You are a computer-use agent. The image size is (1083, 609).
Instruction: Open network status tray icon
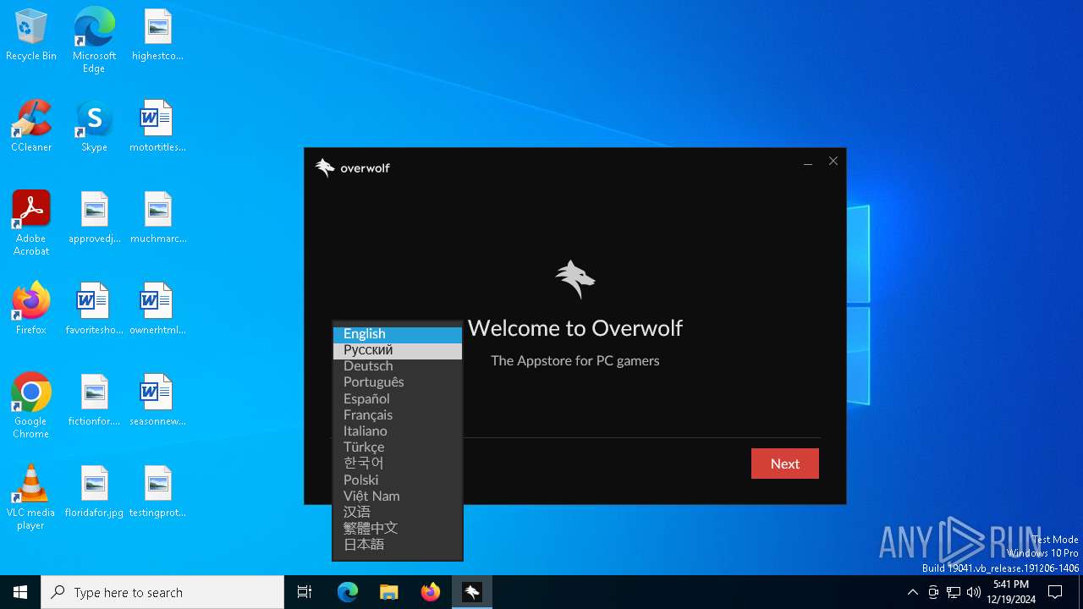(954, 592)
